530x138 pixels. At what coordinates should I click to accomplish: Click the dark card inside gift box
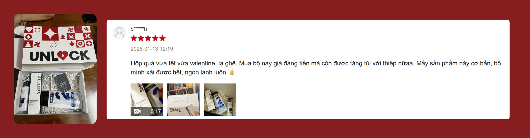[63, 83]
